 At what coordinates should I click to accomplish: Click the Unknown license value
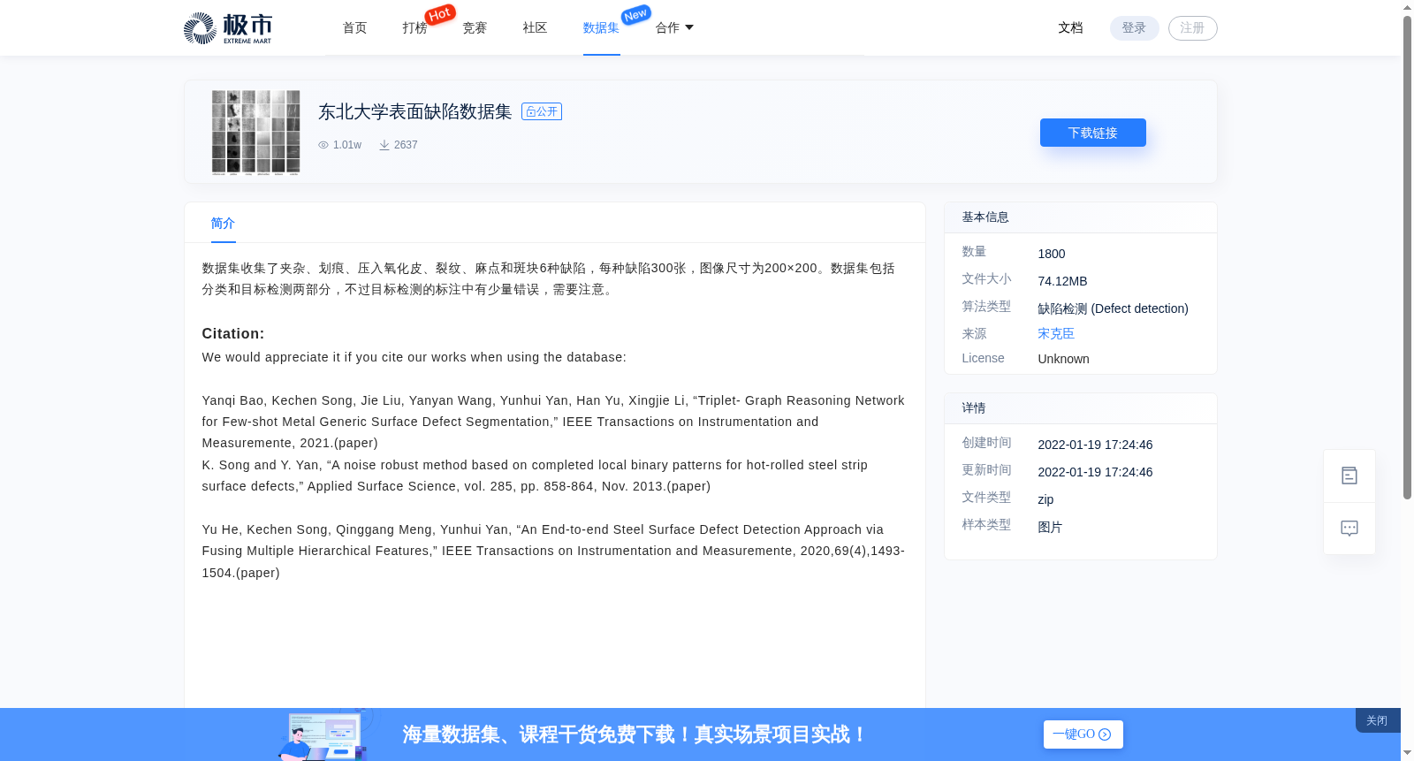(x=1063, y=359)
